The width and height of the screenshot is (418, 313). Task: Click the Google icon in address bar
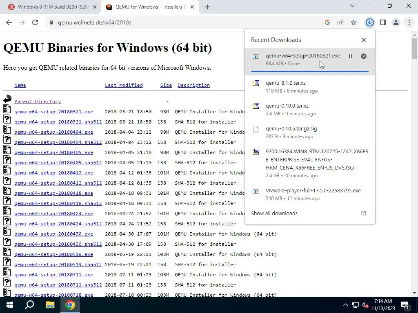[x=327, y=23]
